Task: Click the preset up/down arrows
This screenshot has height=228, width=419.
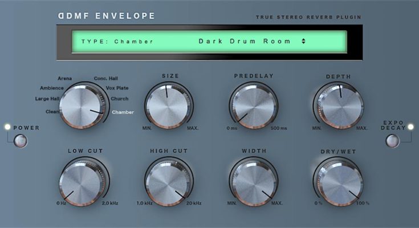Action: (303, 42)
